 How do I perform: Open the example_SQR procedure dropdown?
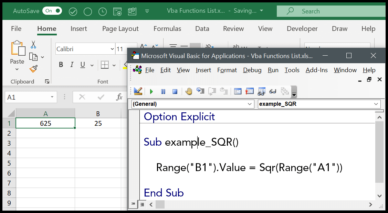[376, 104]
